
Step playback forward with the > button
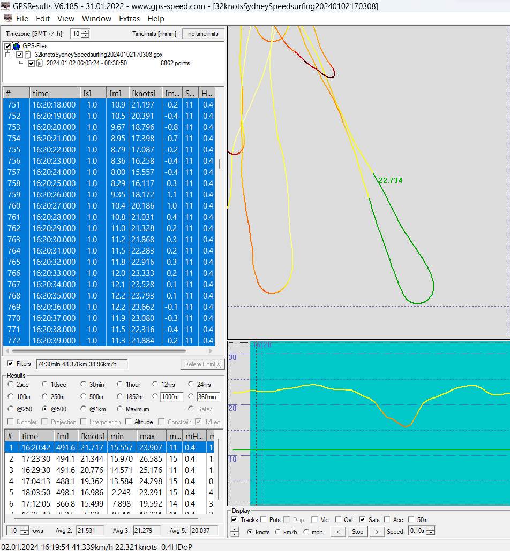[377, 532]
